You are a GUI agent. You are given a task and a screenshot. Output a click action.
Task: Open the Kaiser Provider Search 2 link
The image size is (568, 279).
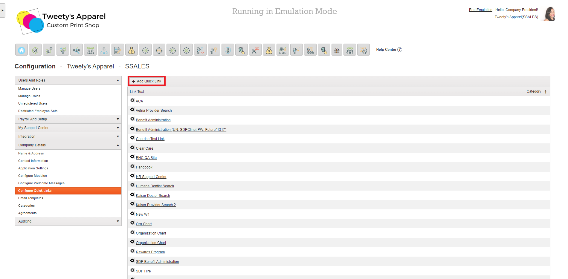coord(156,205)
